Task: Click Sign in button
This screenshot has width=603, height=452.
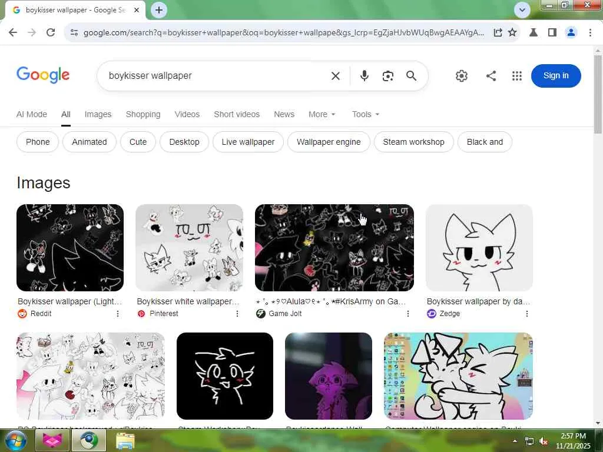Action: [556, 76]
